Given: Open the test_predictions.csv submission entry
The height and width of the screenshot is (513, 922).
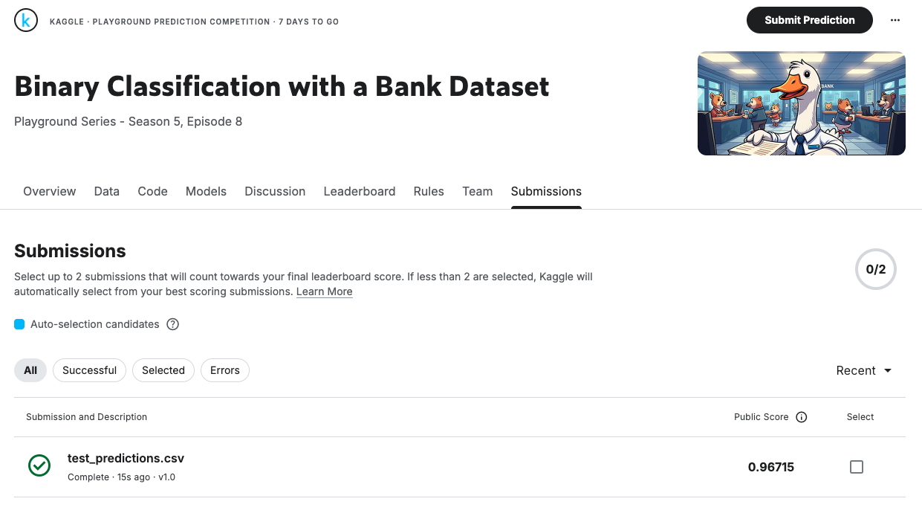Looking at the screenshot, I should point(126,458).
